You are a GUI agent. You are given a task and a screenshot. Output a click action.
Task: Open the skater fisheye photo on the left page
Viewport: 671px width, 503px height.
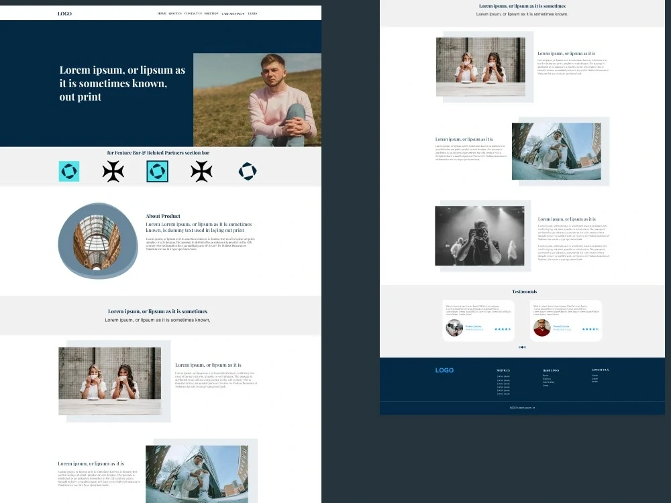tap(197, 474)
